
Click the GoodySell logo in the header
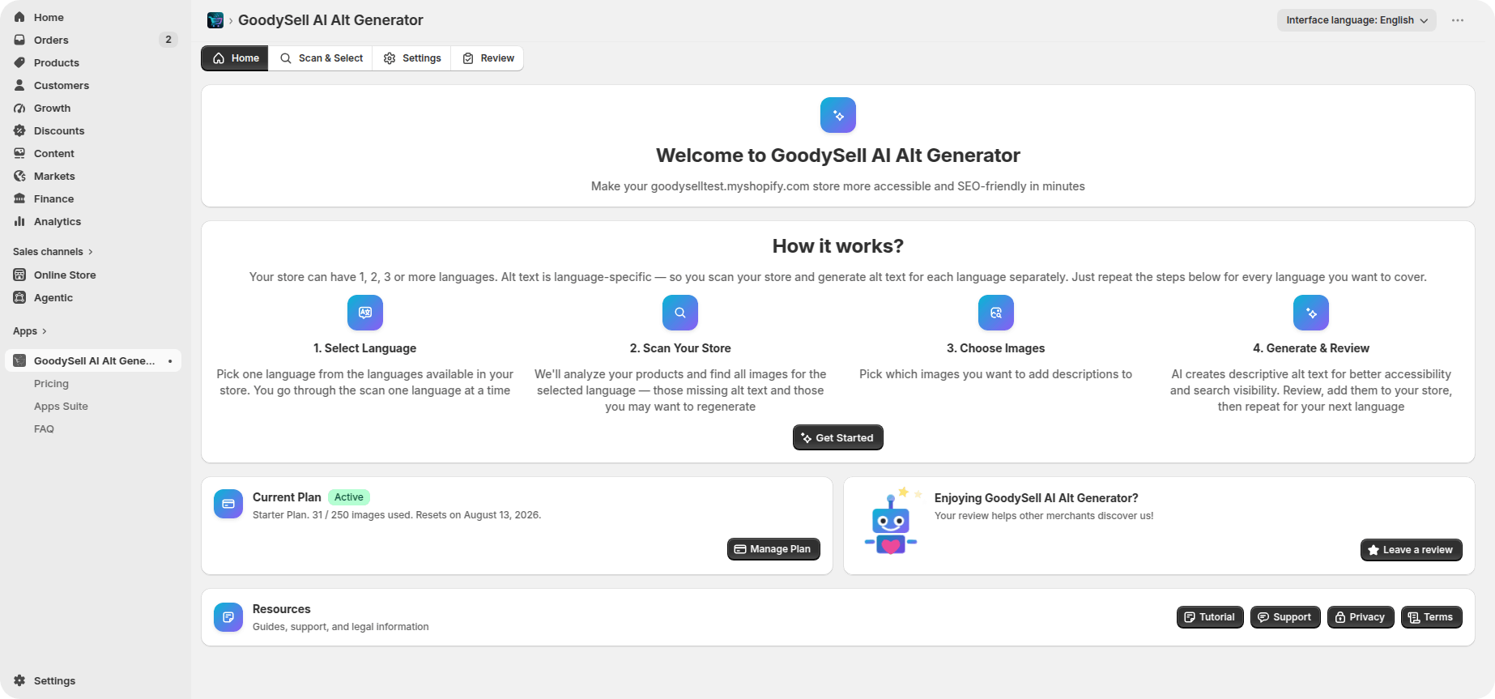(x=215, y=20)
